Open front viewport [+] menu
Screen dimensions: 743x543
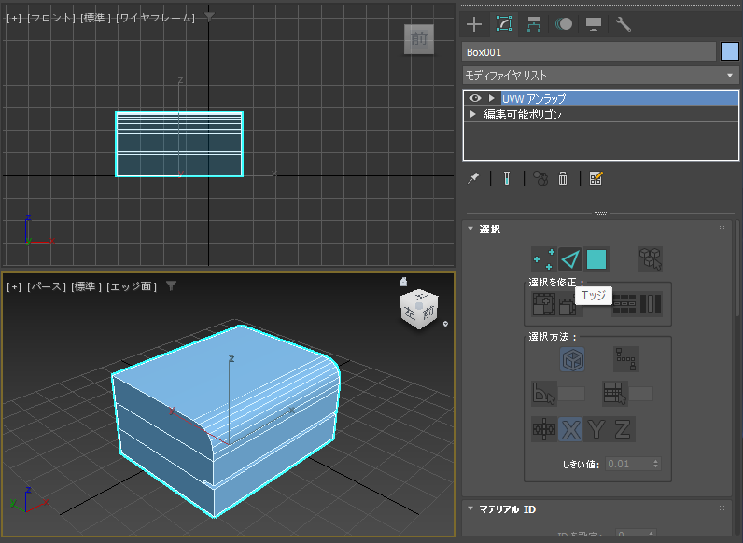click(x=14, y=18)
